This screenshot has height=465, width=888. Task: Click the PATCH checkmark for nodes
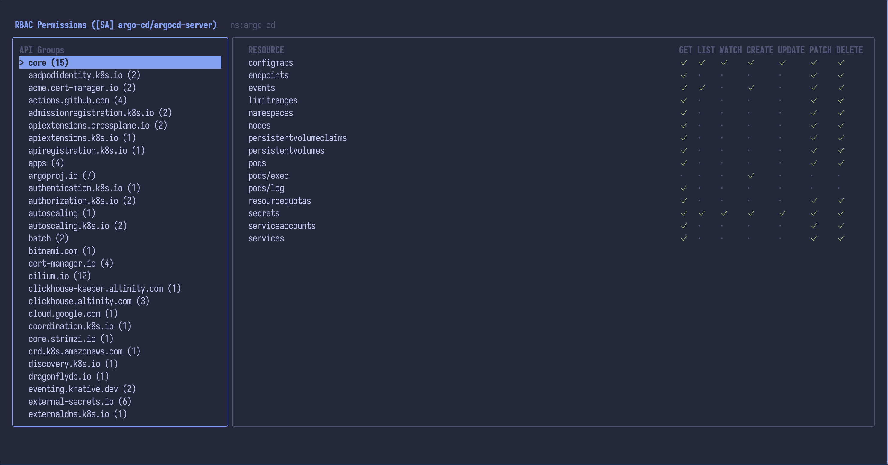pyautogui.click(x=814, y=126)
